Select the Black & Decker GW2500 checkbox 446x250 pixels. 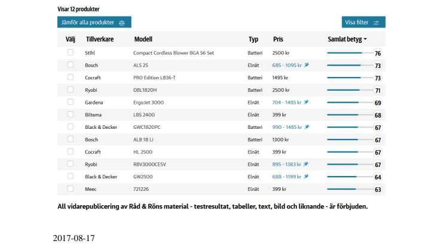point(71,176)
